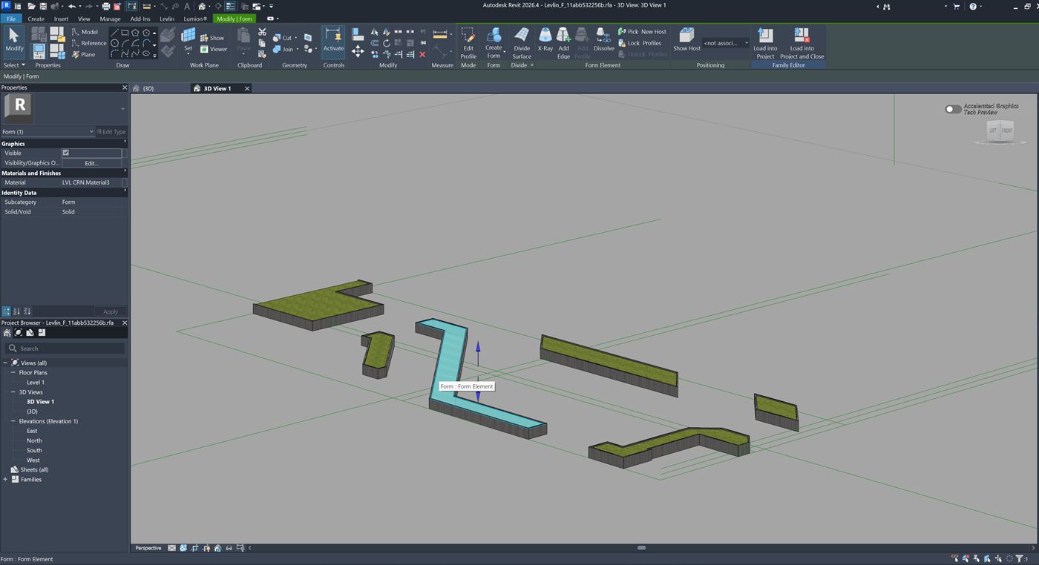Open the Select panel dropdown

[x=14, y=65]
